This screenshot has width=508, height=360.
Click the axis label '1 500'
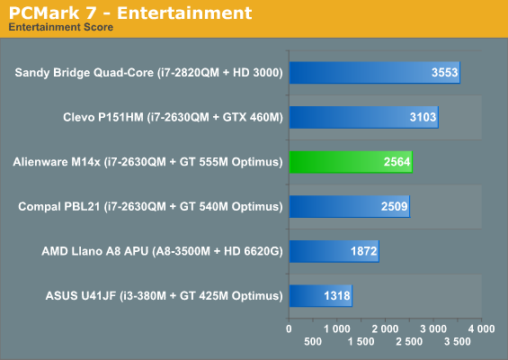361,341
